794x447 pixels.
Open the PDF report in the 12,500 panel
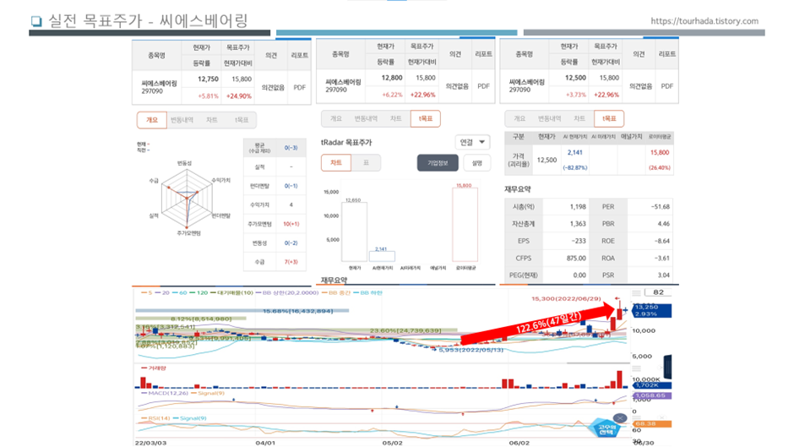[x=667, y=86]
